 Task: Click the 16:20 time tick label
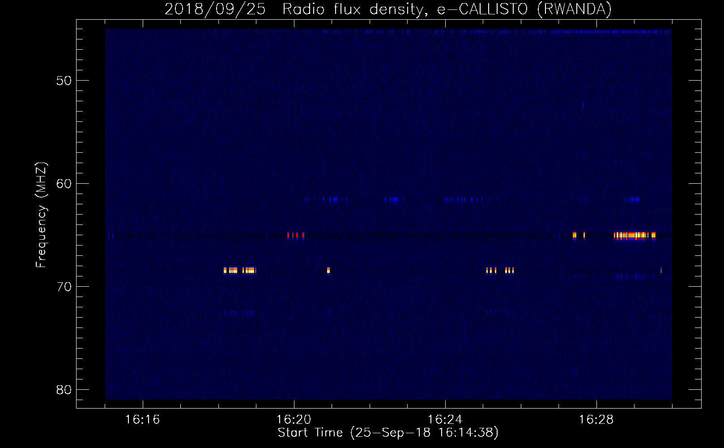(x=294, y=420)
